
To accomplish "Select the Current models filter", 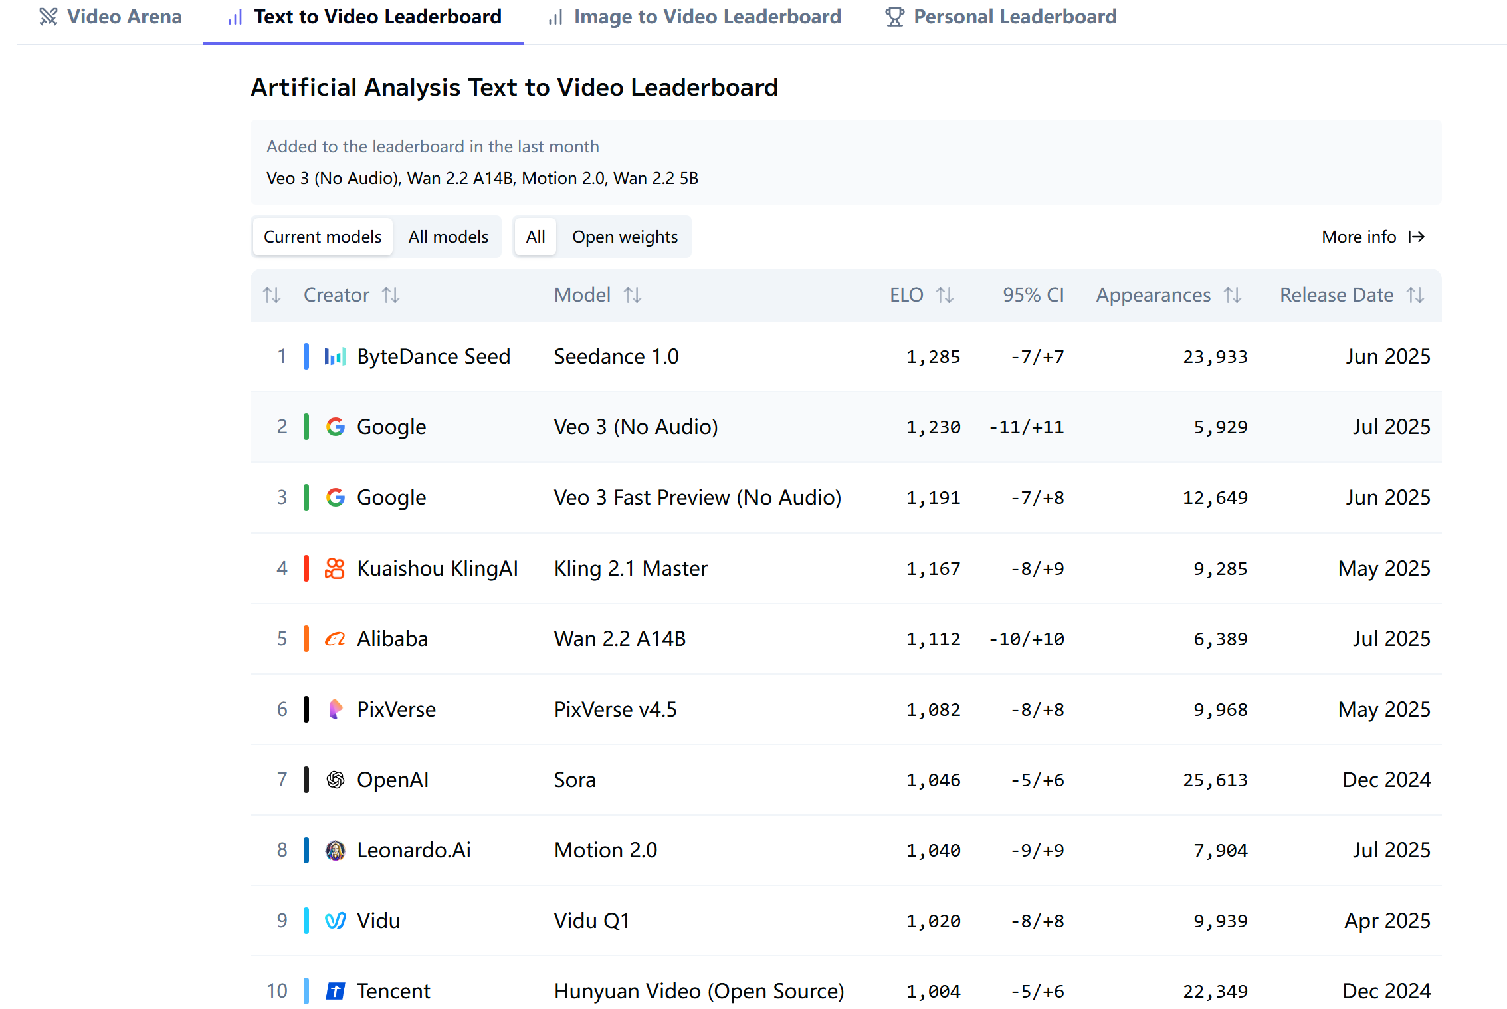I will coord(322,237).
